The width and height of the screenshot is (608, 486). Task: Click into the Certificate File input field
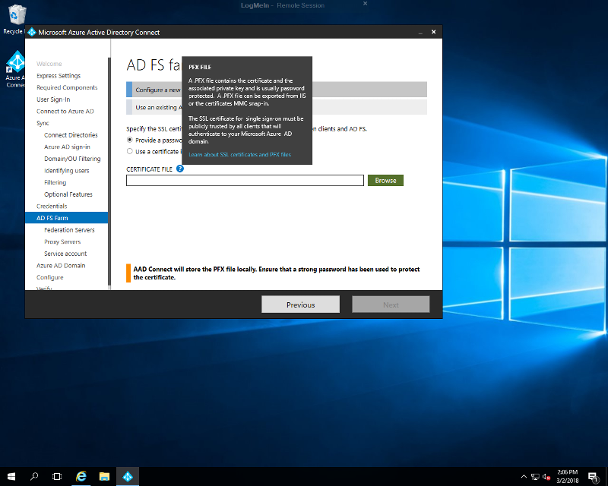pyautogui.click(x=245, y=180)
